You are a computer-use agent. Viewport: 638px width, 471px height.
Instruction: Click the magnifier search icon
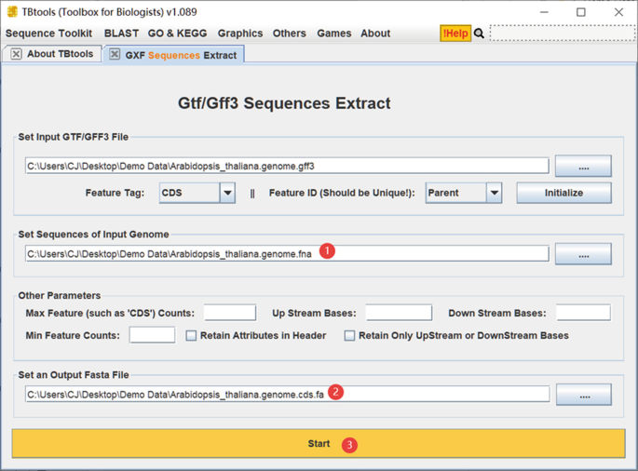click(480, 34)
